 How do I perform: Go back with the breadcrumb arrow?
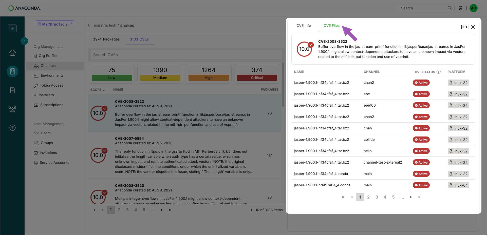(89, 25)
